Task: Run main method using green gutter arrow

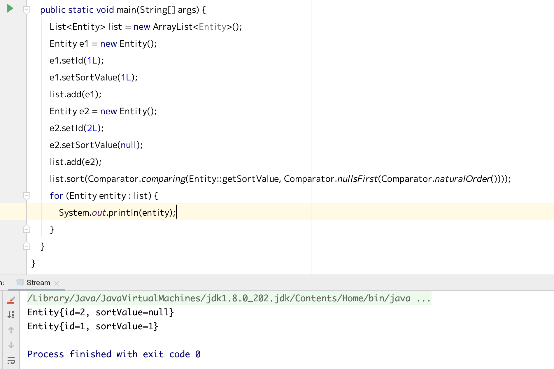Action: (10, 8)
